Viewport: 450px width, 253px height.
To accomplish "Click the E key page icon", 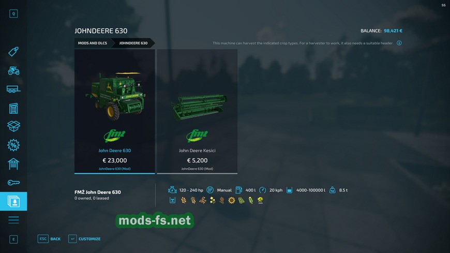I will [13, 239].
